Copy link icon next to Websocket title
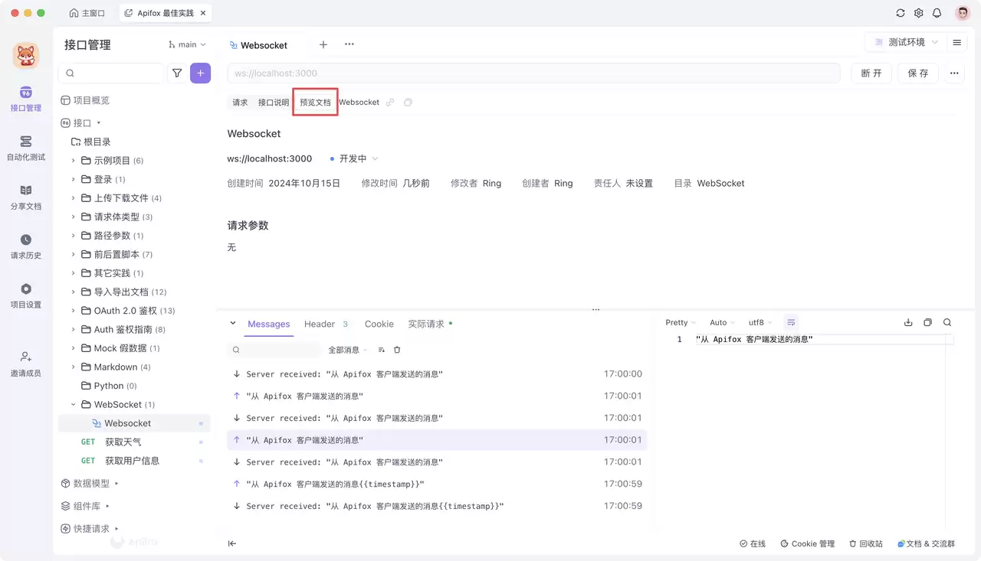 [x=390, y=102]
